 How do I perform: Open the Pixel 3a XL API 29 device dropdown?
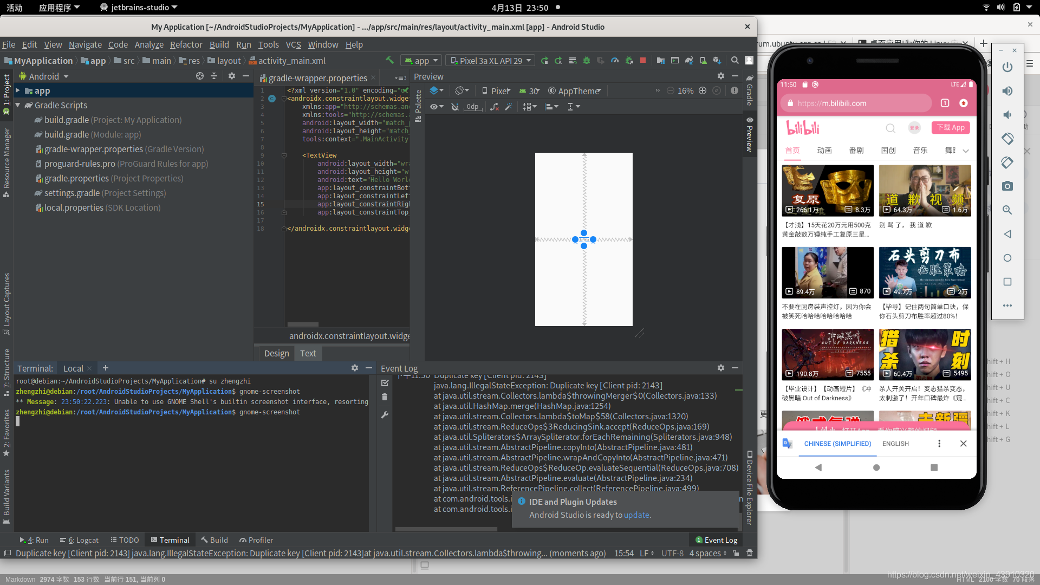[491, 61]
